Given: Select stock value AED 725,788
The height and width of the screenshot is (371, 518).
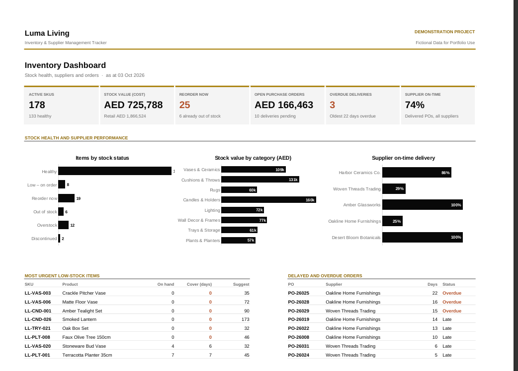Looking at the screenshot, I should [133, 105].
